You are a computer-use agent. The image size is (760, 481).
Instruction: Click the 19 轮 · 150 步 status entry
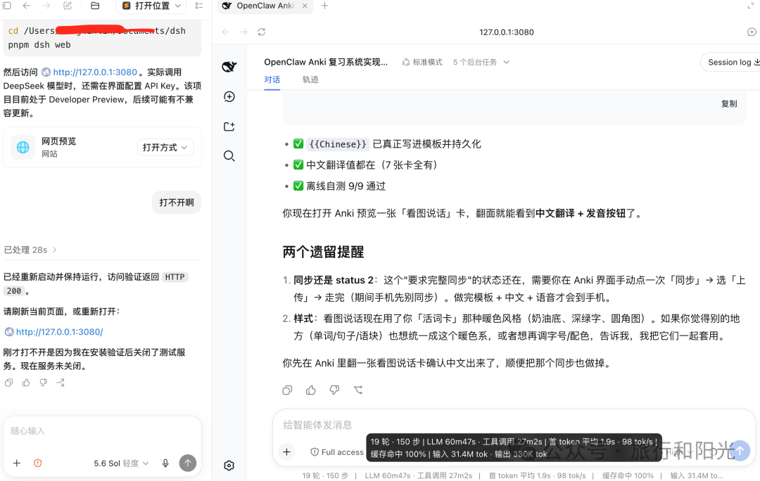point(325,475)
